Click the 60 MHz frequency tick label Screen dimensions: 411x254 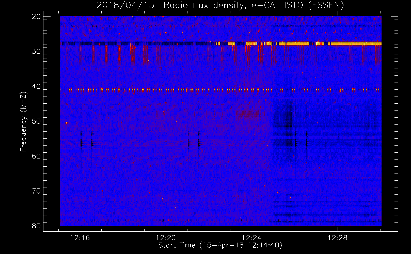[36, 156]
